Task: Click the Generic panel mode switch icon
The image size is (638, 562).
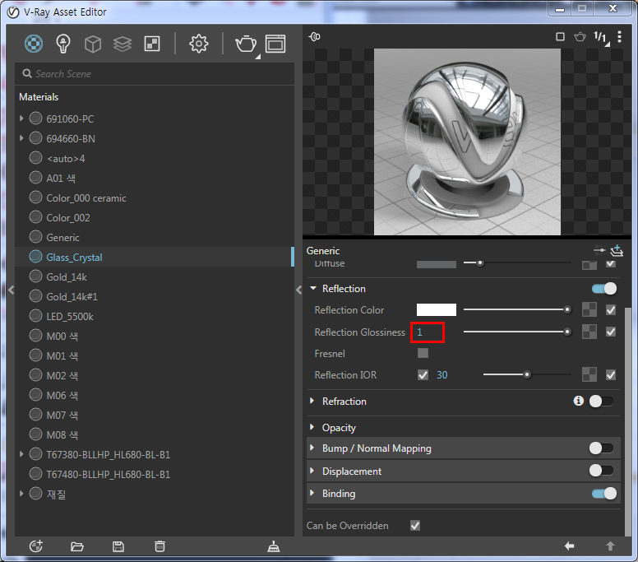Action: (599, 250)
